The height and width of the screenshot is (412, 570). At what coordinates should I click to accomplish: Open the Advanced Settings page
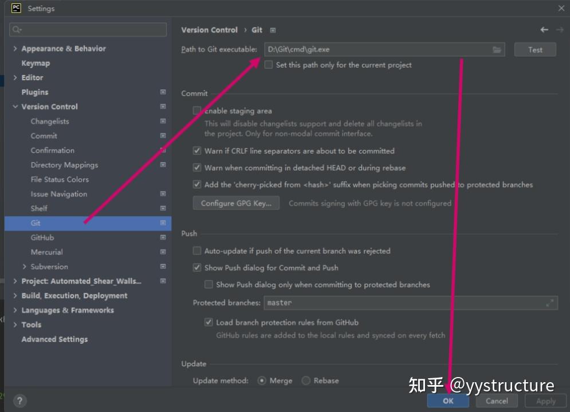click(54, 339)
